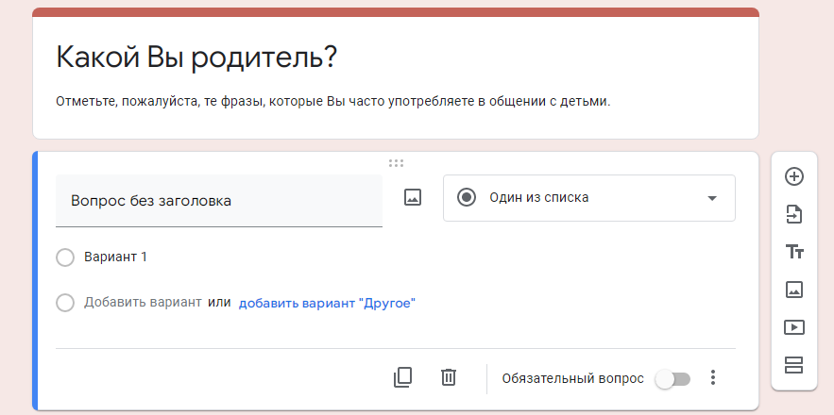The height and width of the screenshot is (415, 834).
Task: Click the "Вопрос без заголовка" title field
Action: click(x=219, y=200)
